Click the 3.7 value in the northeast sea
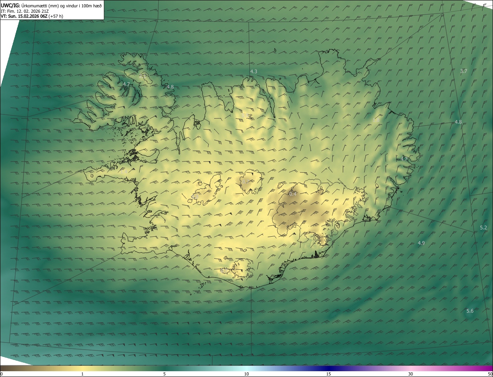493x377 pixels. tap(464, 71)
